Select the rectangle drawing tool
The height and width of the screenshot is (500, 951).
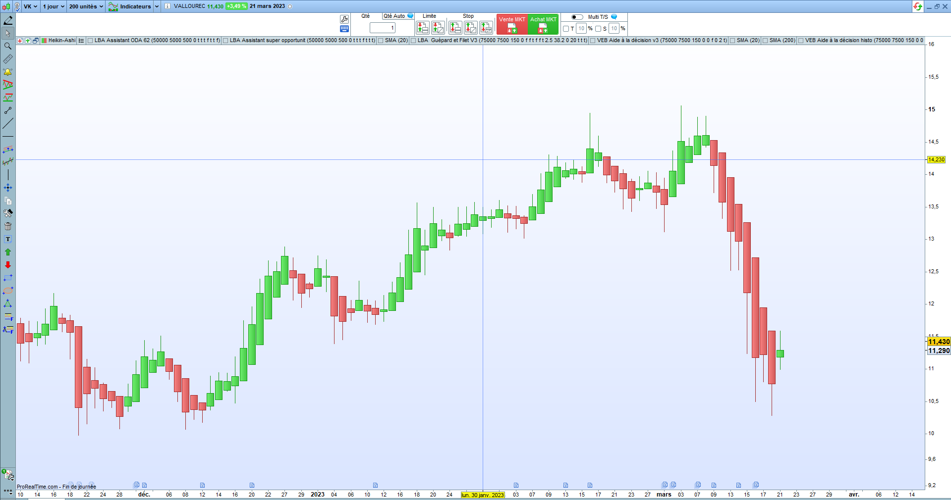8,278
